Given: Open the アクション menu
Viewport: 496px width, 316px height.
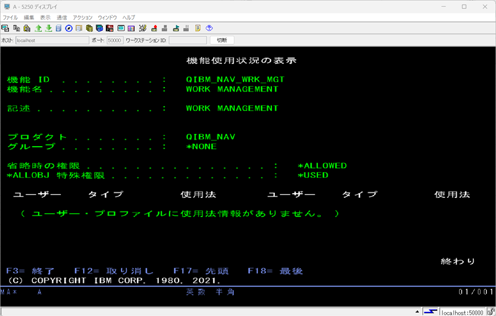Looking at the screenshot, I should point(83,18).
